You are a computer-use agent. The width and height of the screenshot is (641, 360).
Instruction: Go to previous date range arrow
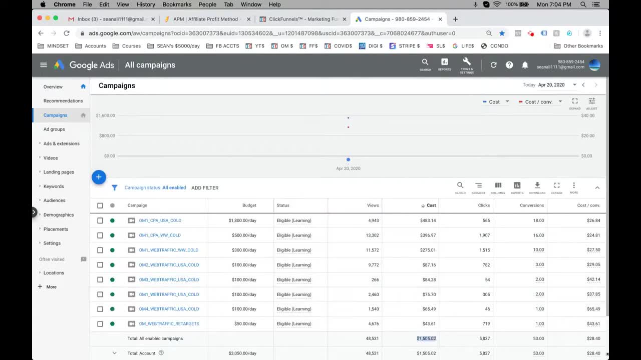583,85
